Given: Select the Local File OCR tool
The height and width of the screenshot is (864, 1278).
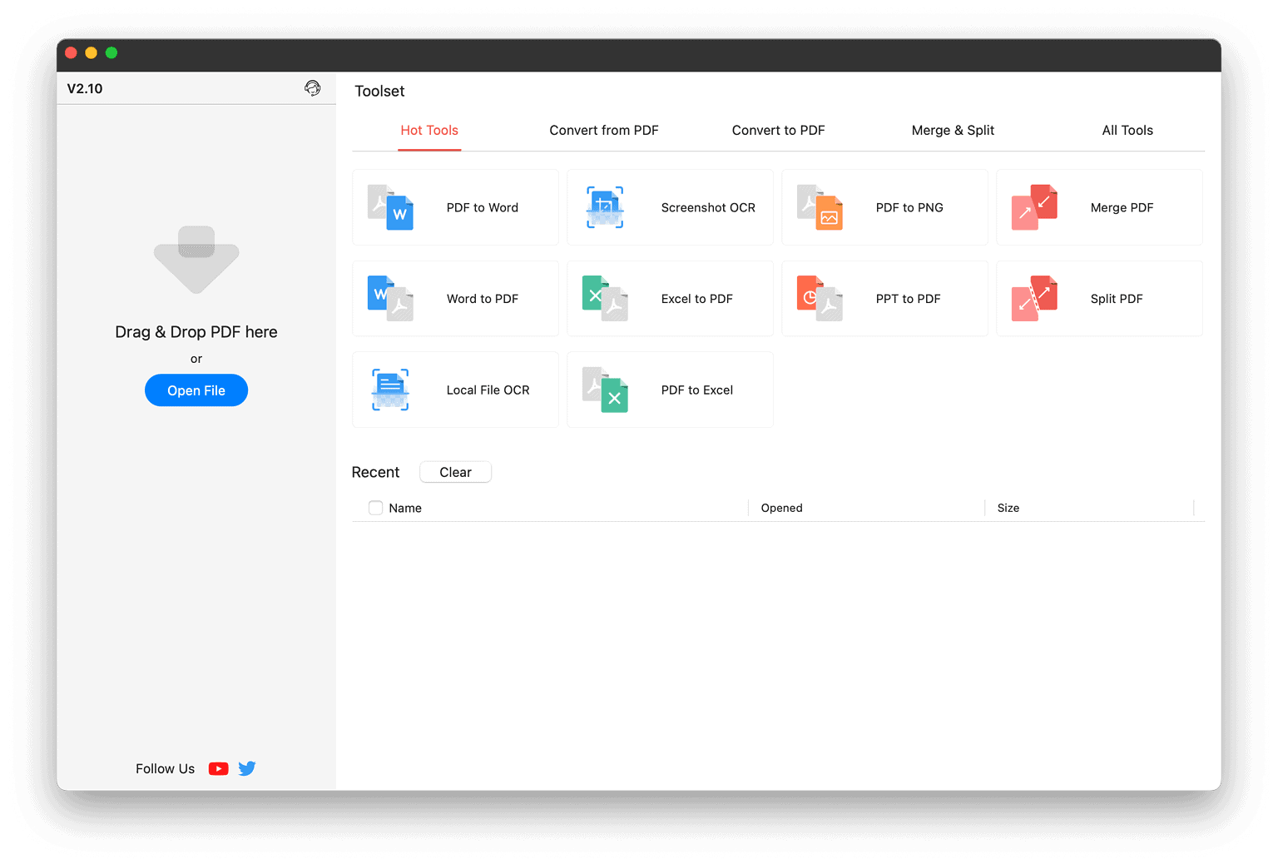Looking at the screenshot, I should coord(454,389).
